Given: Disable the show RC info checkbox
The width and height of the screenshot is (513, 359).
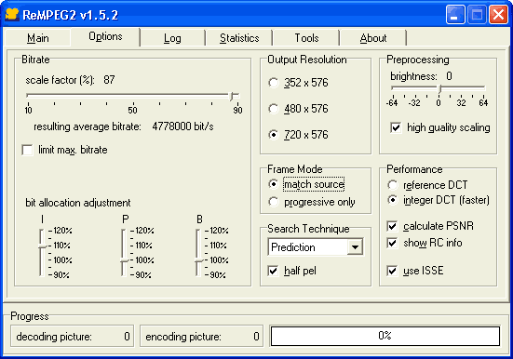Looking at the screenshot, I should pos(392,243).
